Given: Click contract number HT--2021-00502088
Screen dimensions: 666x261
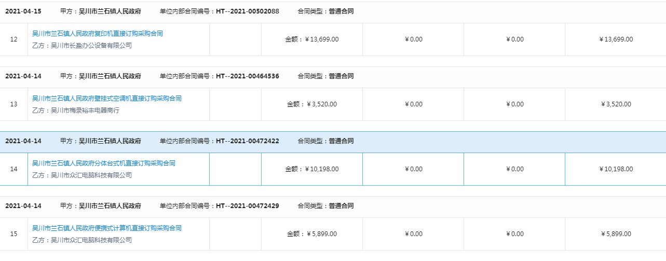Looking at the screenshot, I should 247,11.
